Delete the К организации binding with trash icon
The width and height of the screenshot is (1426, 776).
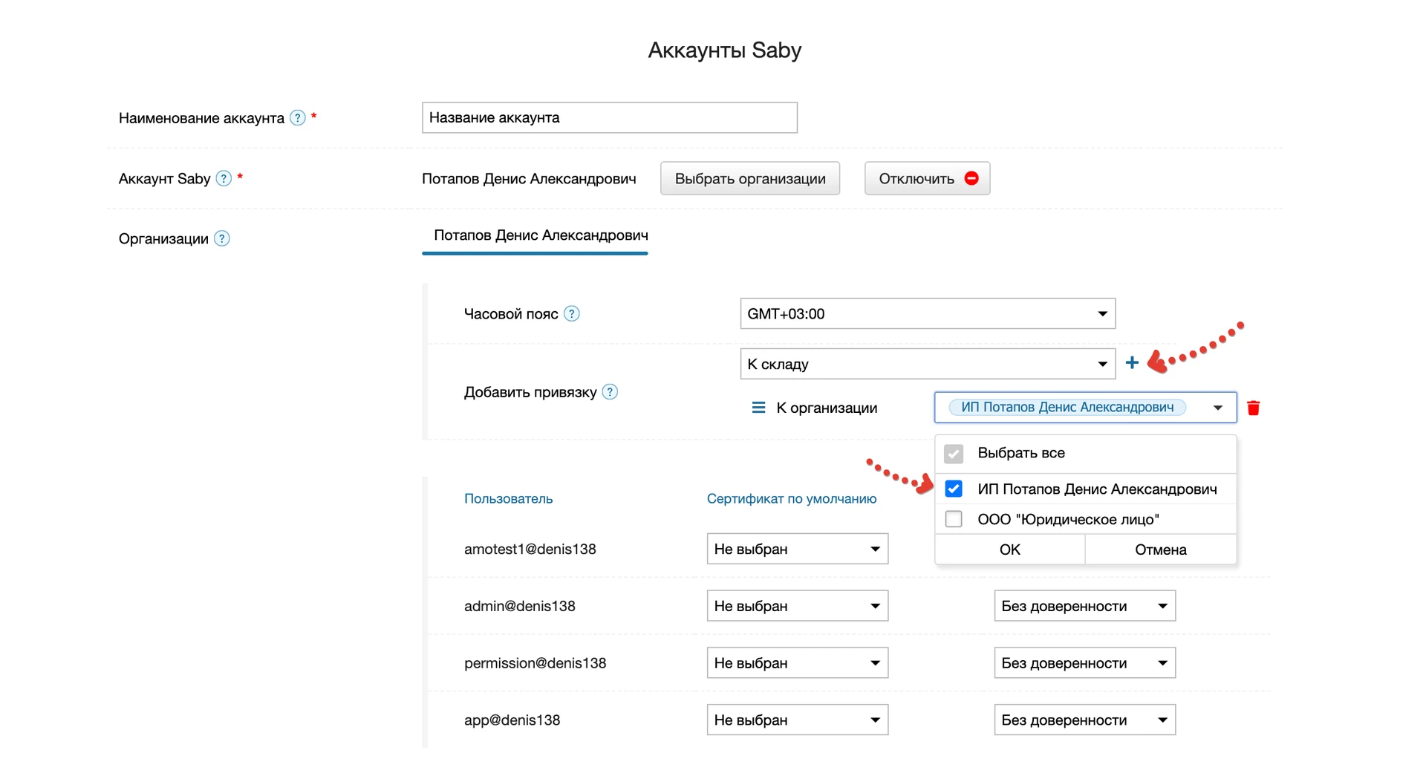pyautogui.click(x=1253, y=408)
